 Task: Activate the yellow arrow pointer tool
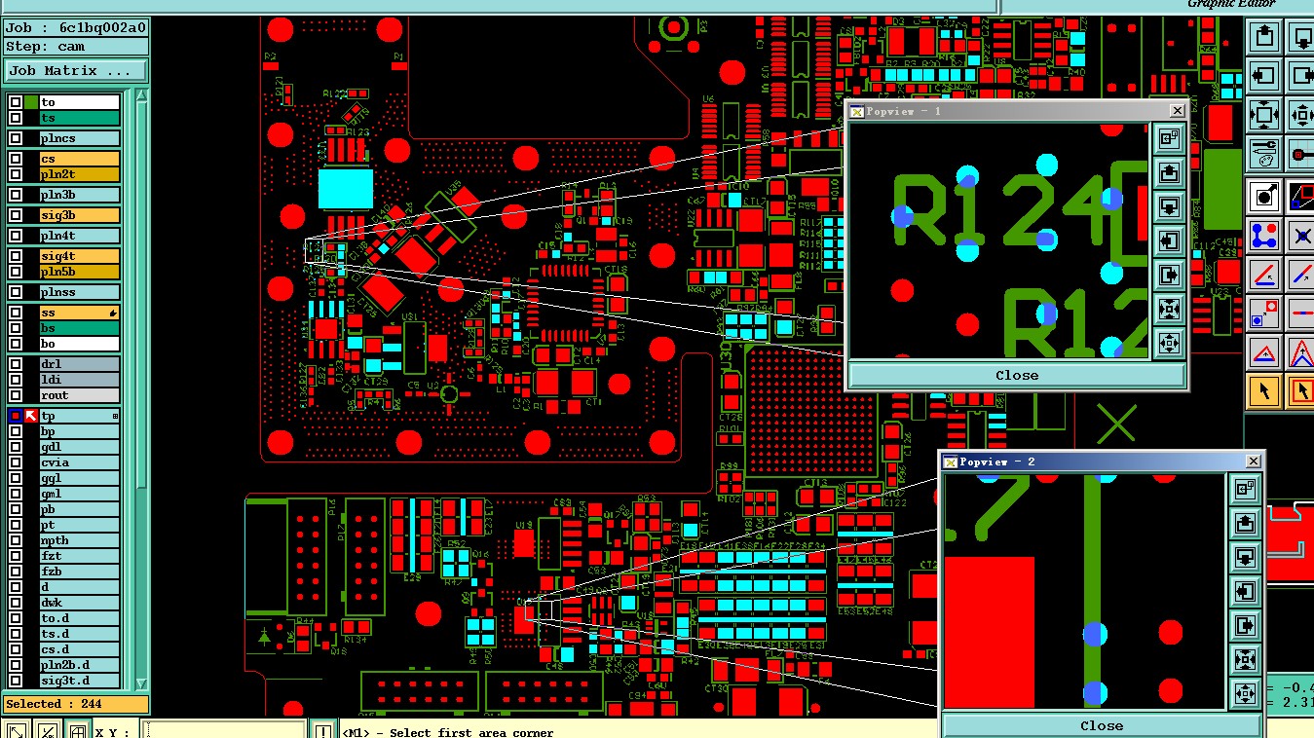point(1264,391)
